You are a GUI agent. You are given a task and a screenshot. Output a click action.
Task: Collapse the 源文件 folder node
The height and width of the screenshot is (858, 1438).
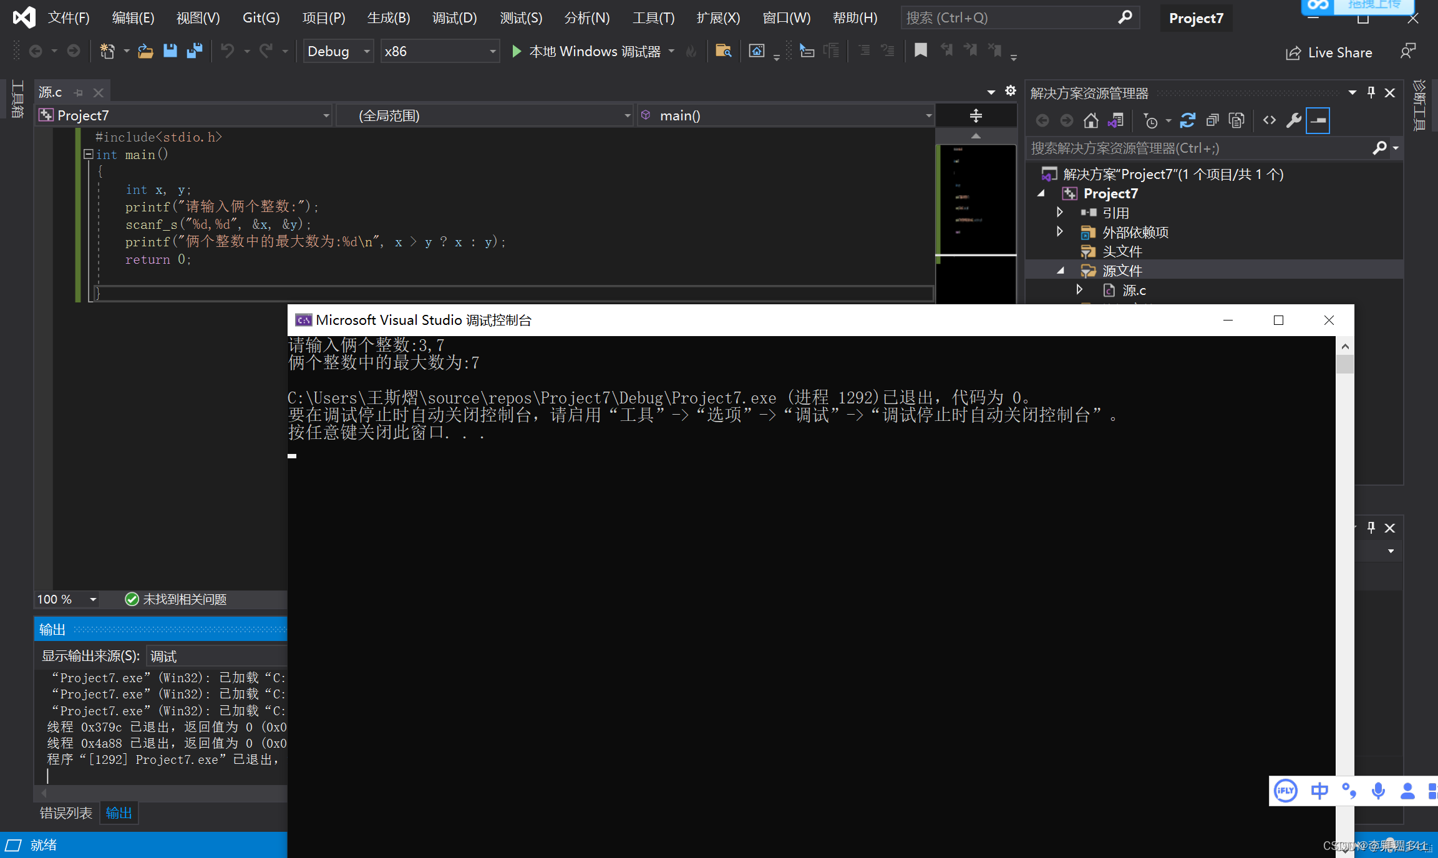tap(1060, 271)
